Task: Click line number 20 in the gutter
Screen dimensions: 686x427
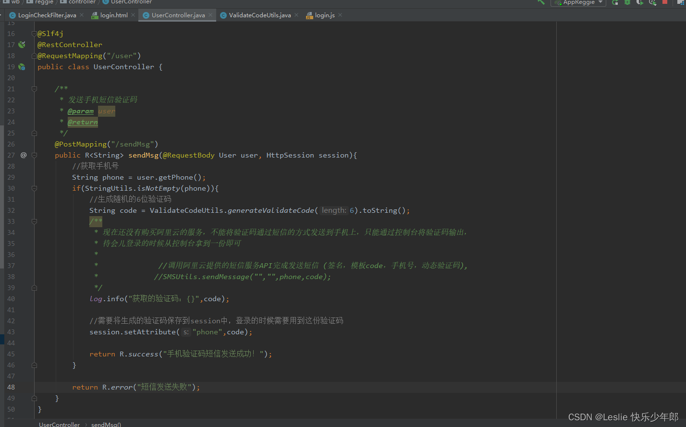Action: 11,78
